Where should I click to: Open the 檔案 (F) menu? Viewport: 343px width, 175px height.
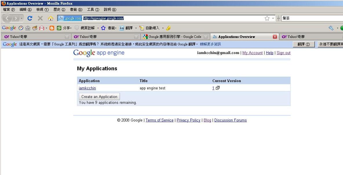(x=9, y=9)
